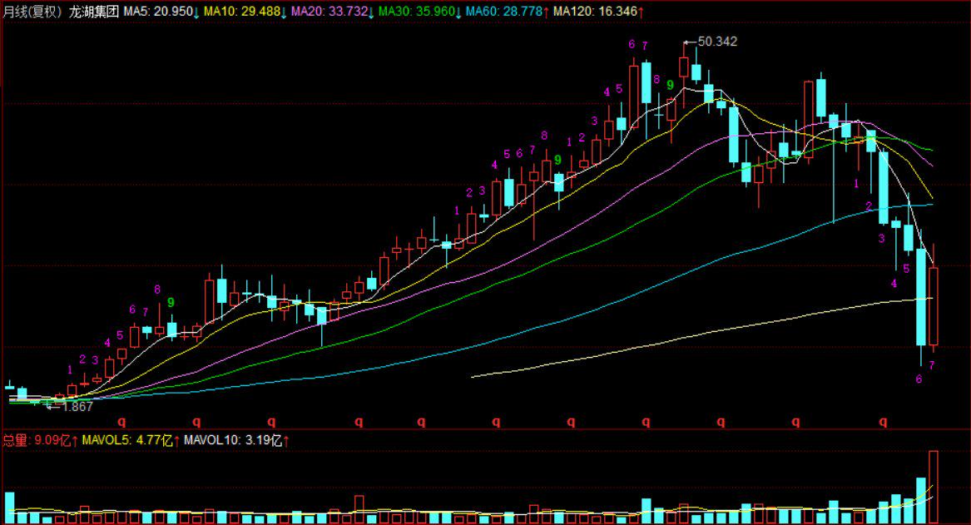Click the 总量 total volume label

tap(15, 440)
